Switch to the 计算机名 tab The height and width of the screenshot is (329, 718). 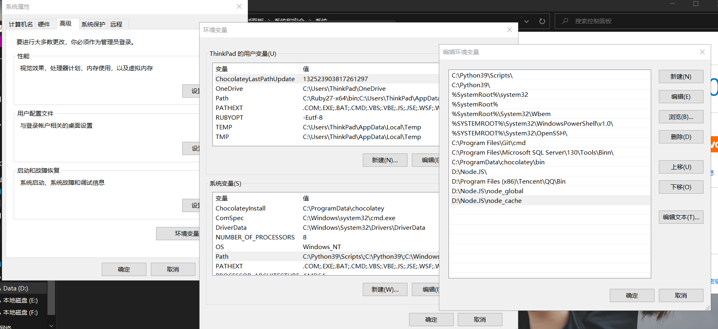pos(21,24)
